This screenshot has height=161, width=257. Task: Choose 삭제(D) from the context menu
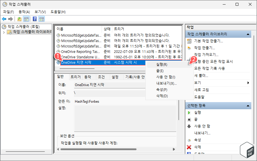[x=169, y=96]
